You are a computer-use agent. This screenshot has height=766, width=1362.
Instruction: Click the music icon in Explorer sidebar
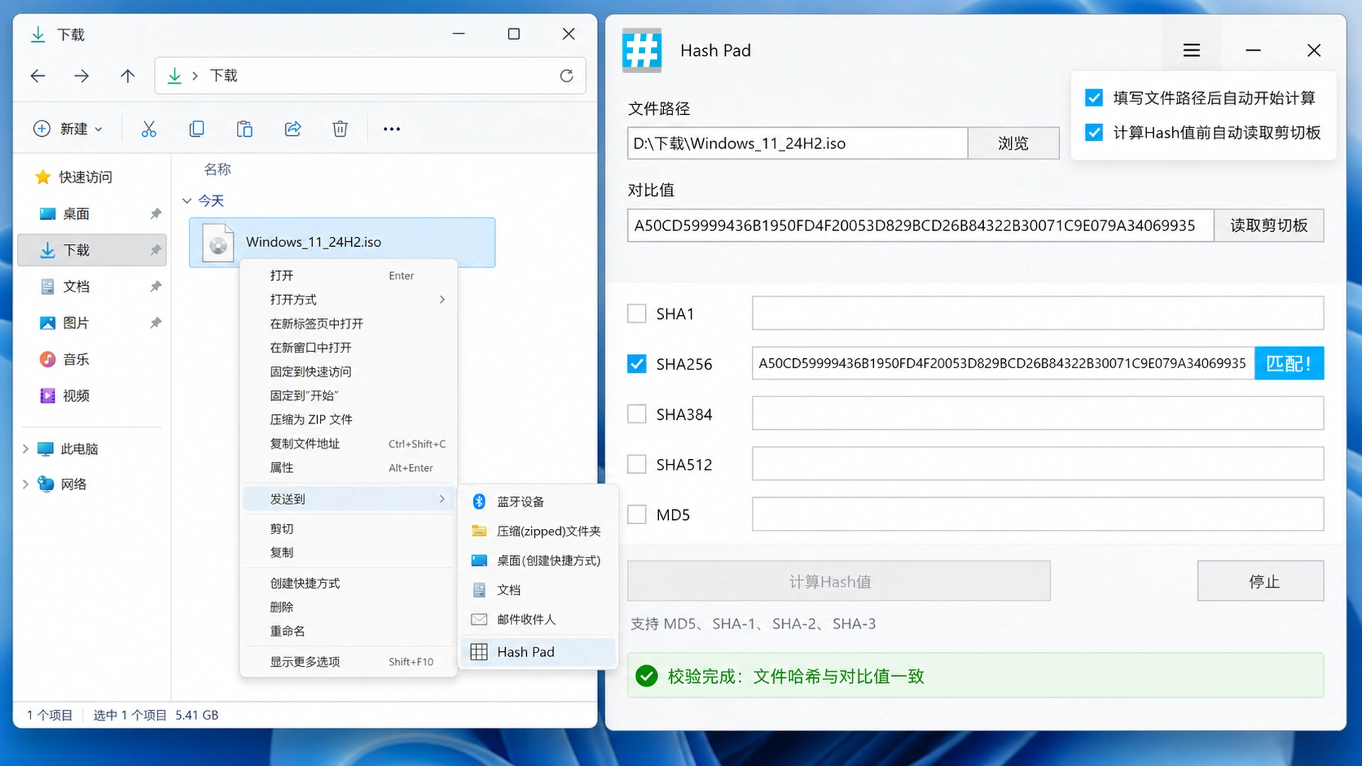coord(48,360)
